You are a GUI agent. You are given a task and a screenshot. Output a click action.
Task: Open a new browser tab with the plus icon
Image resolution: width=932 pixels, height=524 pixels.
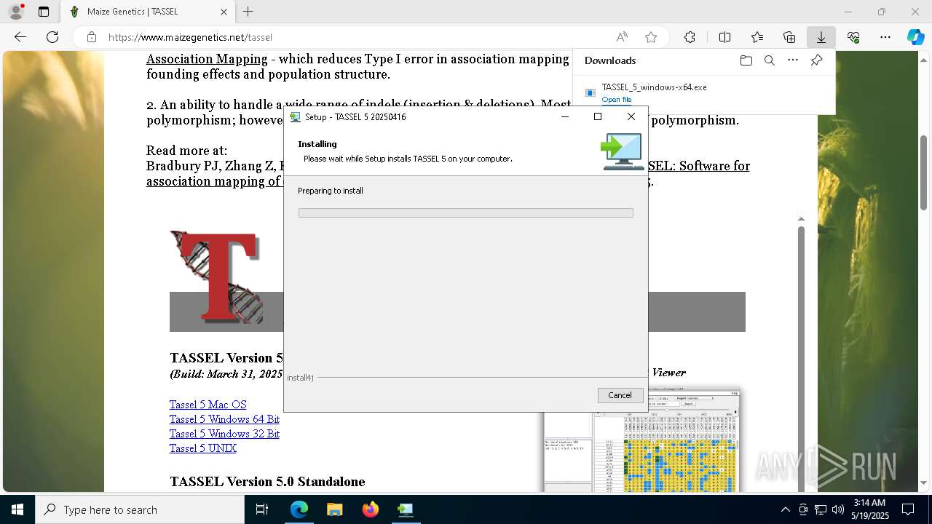(x=248, y=12)
